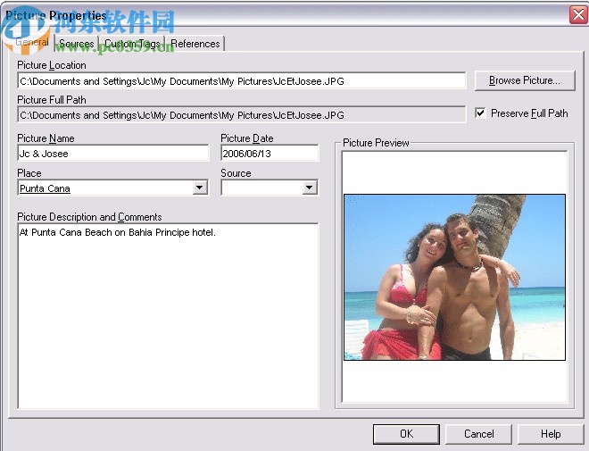Viewport: 589px width, 451px height.
Task: Click the beach photo in Picture Preview
Action: pyautogui.click(x=454, y=278)
